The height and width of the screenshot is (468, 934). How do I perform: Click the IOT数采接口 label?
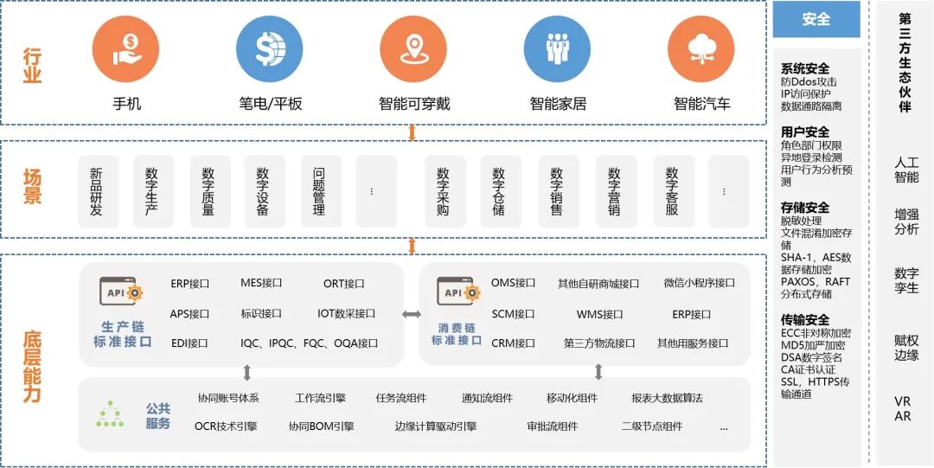347,314
